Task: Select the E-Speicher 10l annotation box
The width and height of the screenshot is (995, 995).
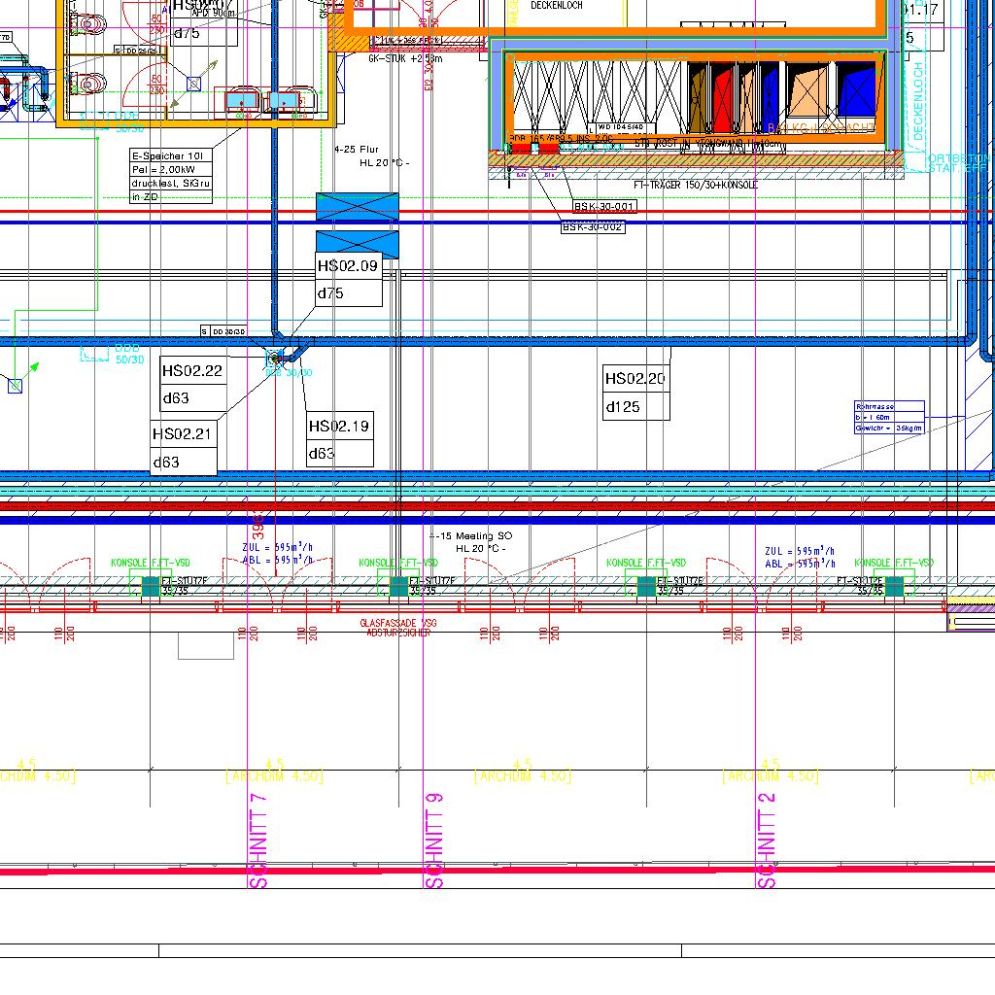Action: point(170,176)
